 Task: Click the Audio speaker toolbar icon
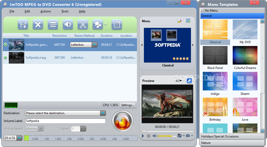pyautogui.click(x=68, y=24)
